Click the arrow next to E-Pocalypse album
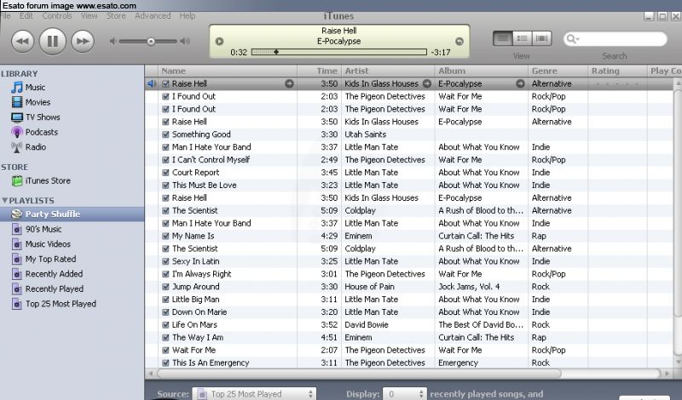The image size is (682, 400). (x=520, y=83)
